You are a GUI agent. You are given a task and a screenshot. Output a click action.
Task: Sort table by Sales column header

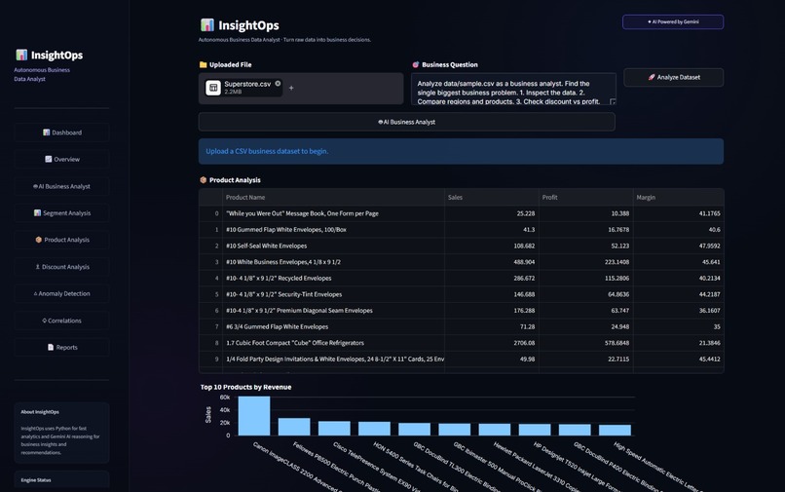click(492, 198)
